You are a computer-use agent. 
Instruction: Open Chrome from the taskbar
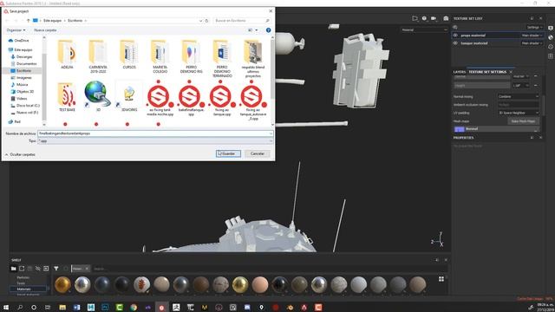[x=134, y=308]
